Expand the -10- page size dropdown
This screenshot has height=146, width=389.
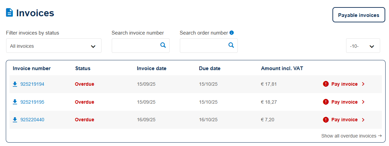(363, 46)
